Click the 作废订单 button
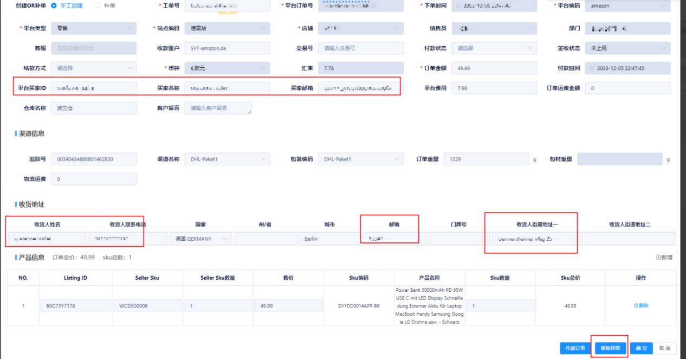686x359 pixels. (x=575, y=348)
